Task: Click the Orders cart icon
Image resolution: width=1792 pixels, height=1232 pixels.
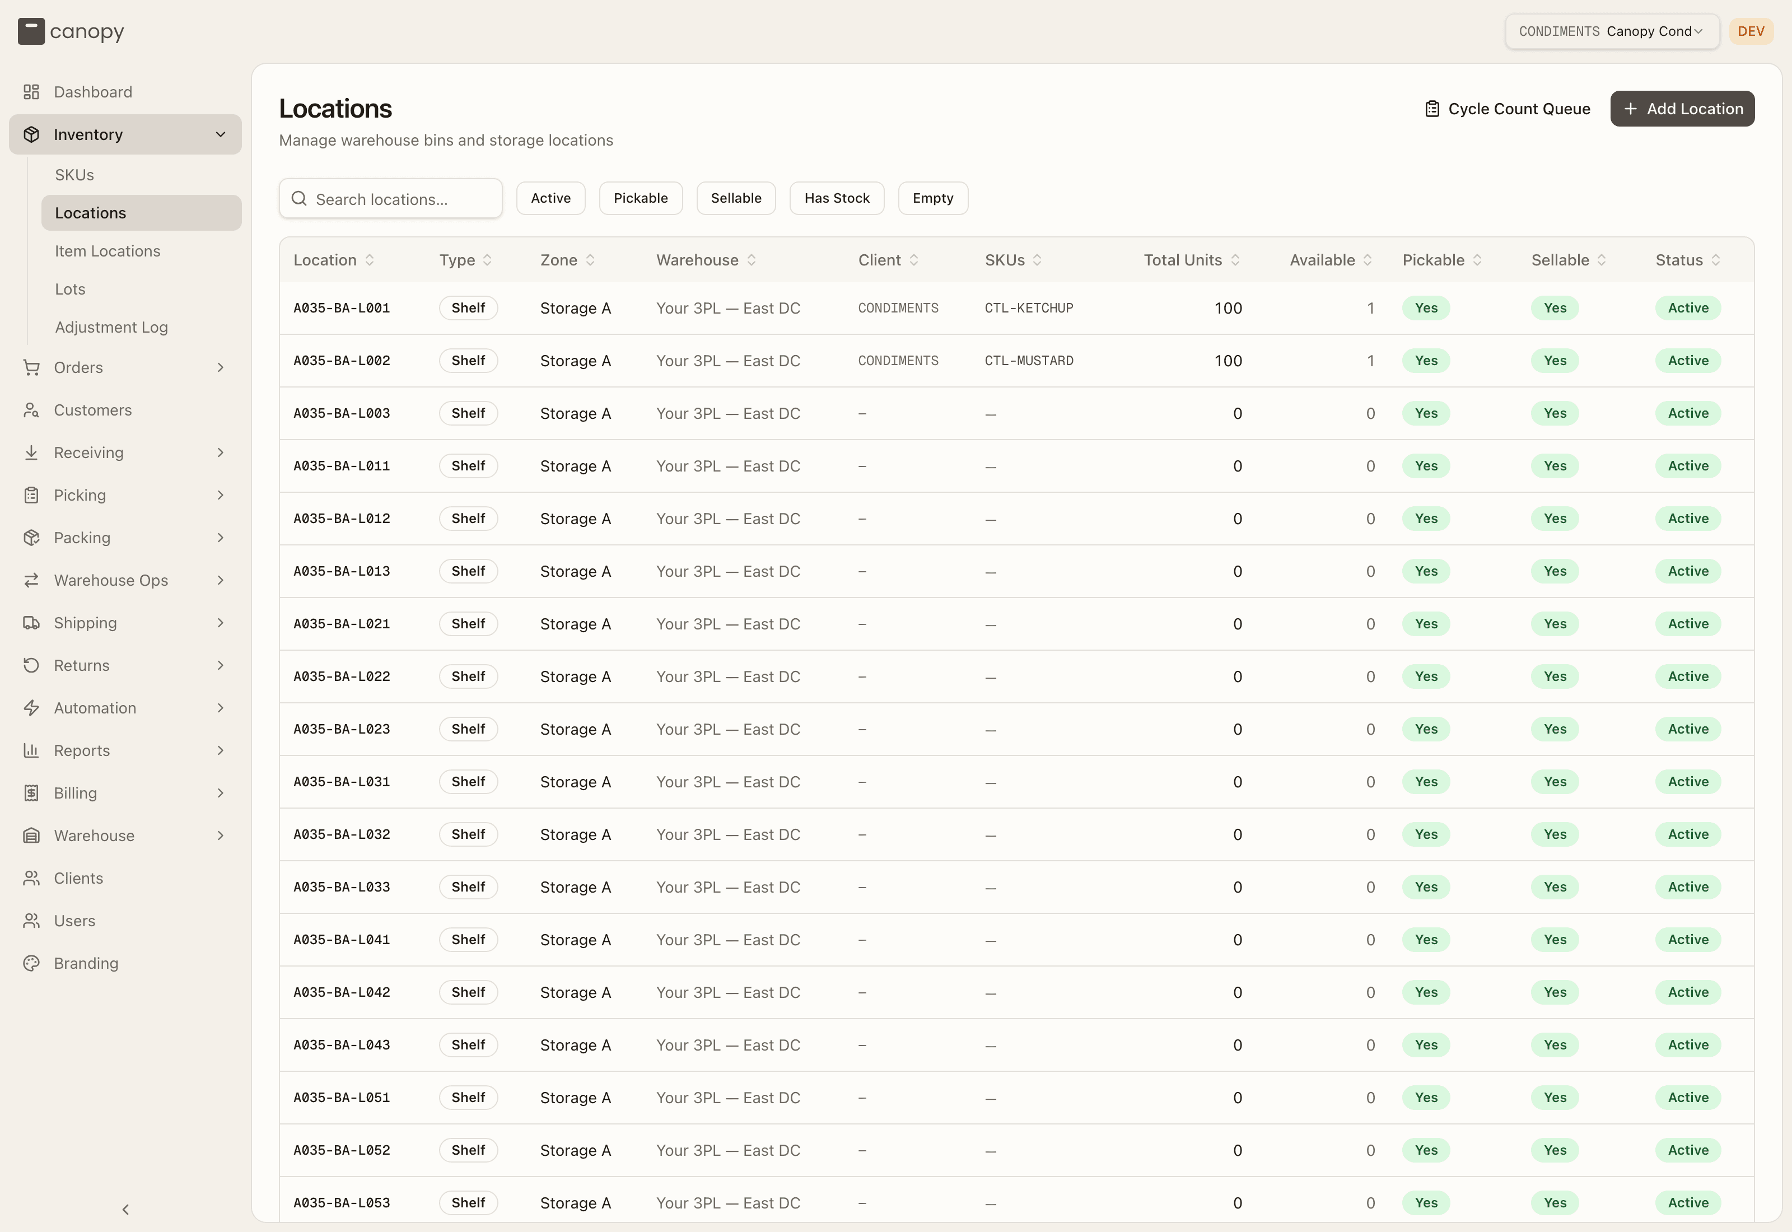Action: click(x=31, y=367)
